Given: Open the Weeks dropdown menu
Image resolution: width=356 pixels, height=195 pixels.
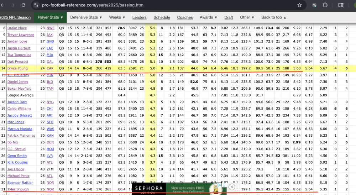Looking at the screenshot, I should (x=117, y=17).
